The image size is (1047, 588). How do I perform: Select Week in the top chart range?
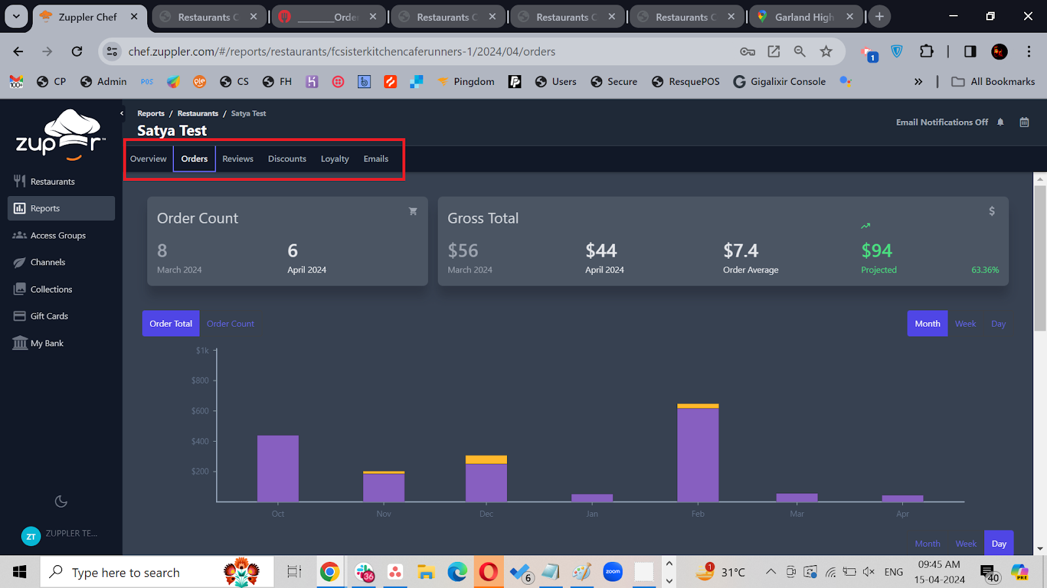pos(965,323)
